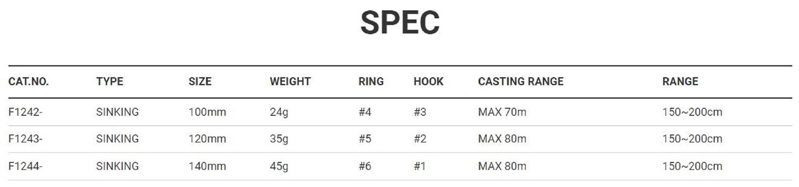Click the SPEC heading
Screen dimensions: 799x187
(x=400, y=23)
